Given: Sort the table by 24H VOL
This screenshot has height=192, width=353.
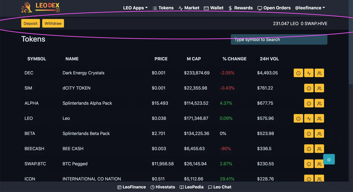Looking at the screenshot, I should click(x=269, y=59).
